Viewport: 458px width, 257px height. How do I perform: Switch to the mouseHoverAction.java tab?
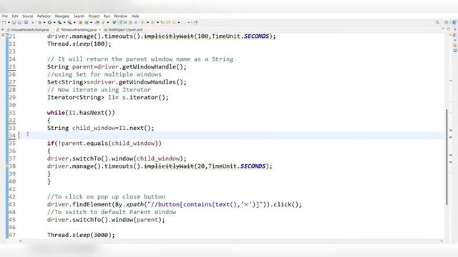click(28, 30)
